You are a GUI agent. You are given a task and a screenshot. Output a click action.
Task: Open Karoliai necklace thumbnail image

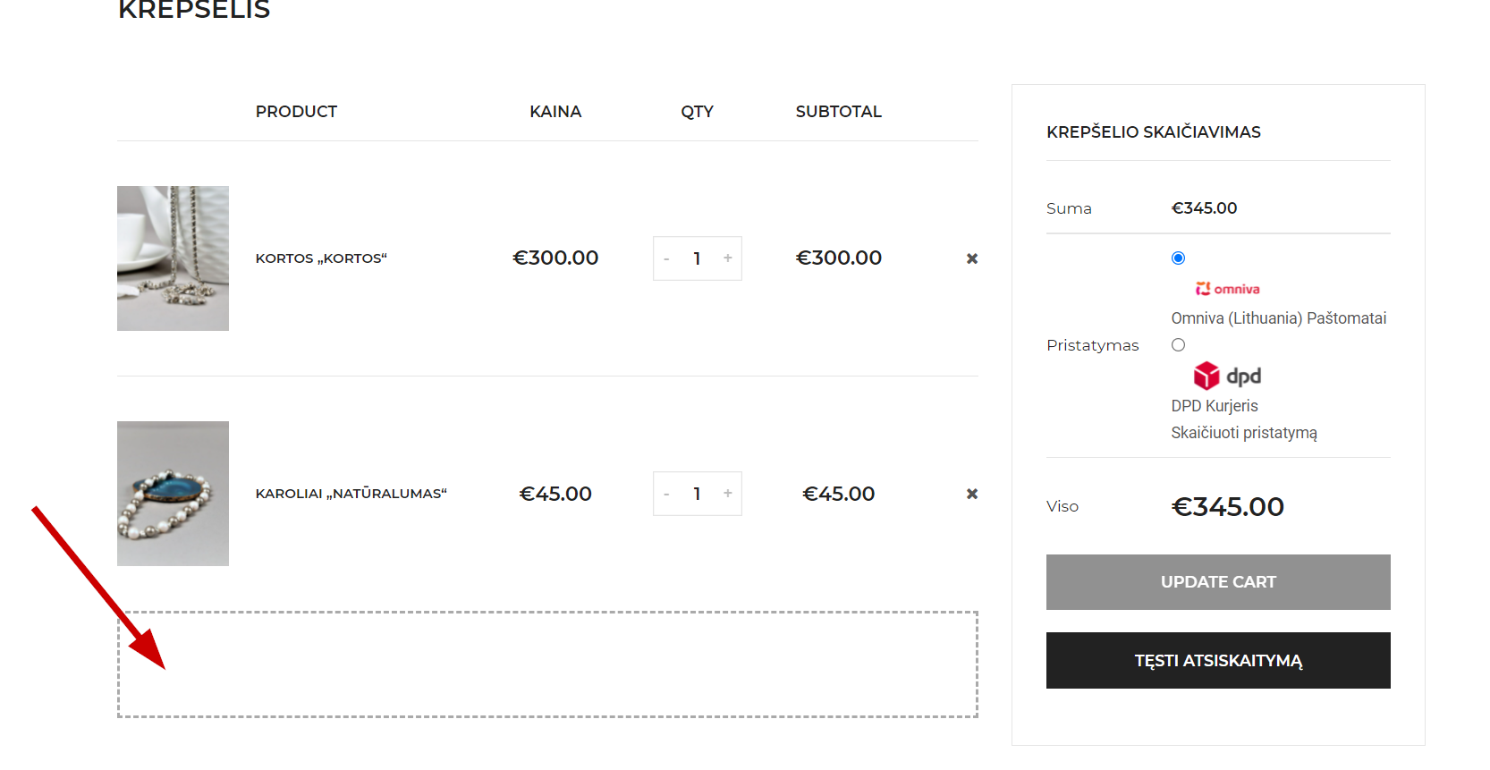pyautogui.click(x=173, y=494)
